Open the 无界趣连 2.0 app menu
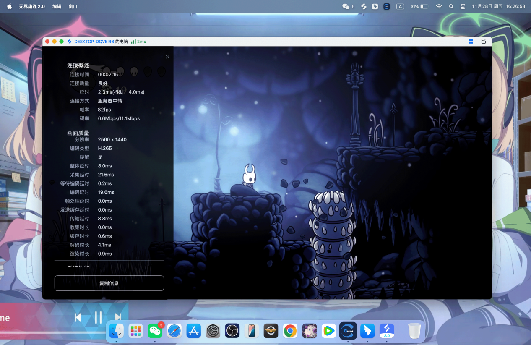531x345 pixels. coord(31,6)
